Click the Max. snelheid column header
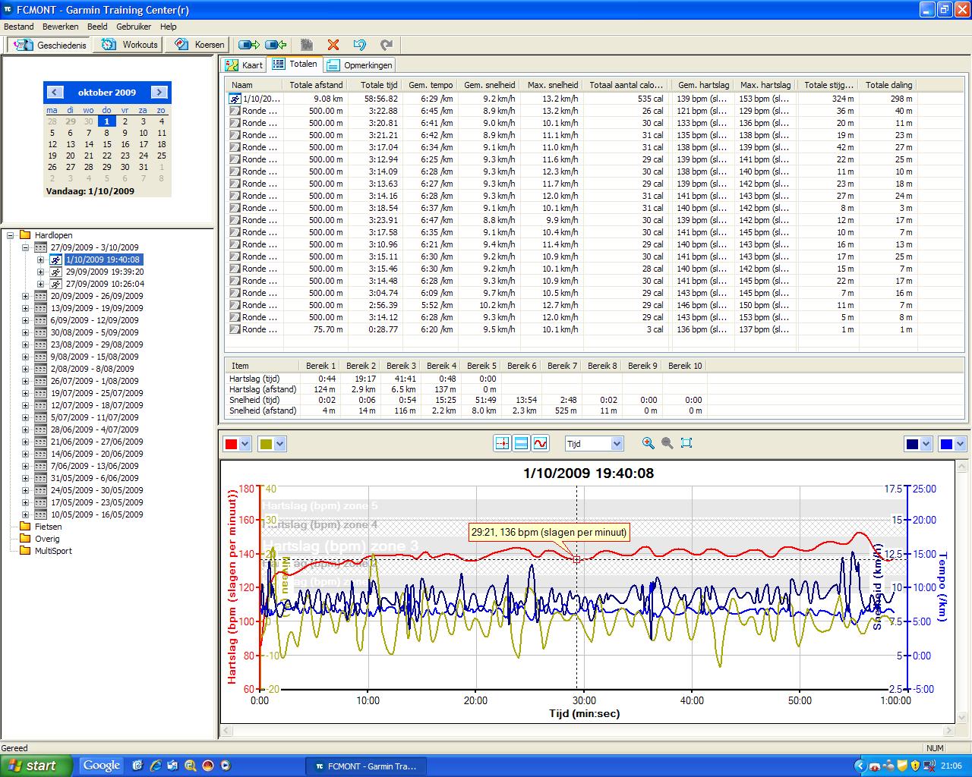Image resolution: width=972 pixels, height=777 pixels. pyautogui.click(x=553, y=85)
